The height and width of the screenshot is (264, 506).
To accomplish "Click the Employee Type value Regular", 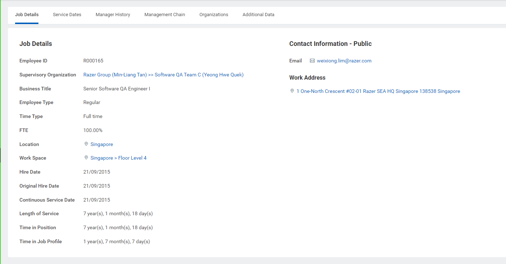I will pyautogui.click(x=92, y=102).
